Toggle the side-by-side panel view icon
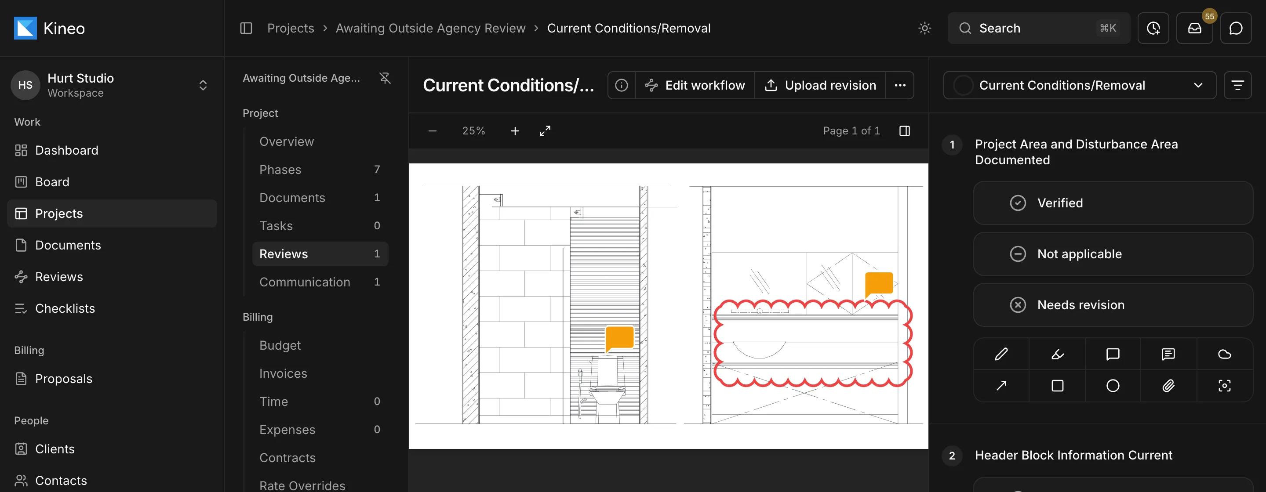Viewport: 1266px width, 492px height. [x=904, y=130]
